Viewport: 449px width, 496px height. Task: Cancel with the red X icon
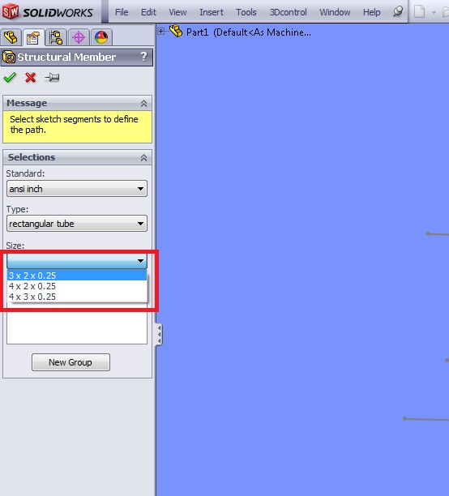click(x=30, y=78)
